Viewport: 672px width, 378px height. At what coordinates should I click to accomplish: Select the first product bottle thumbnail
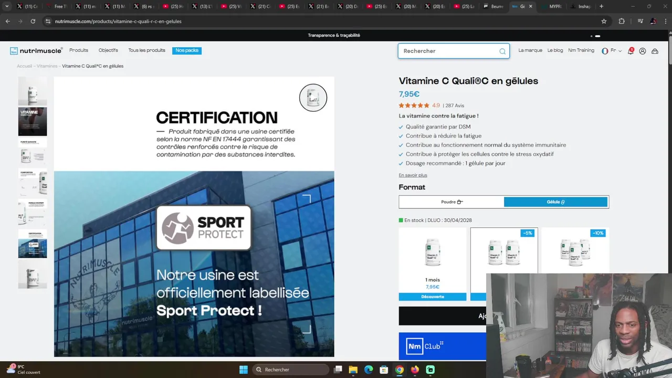[33, 91]
